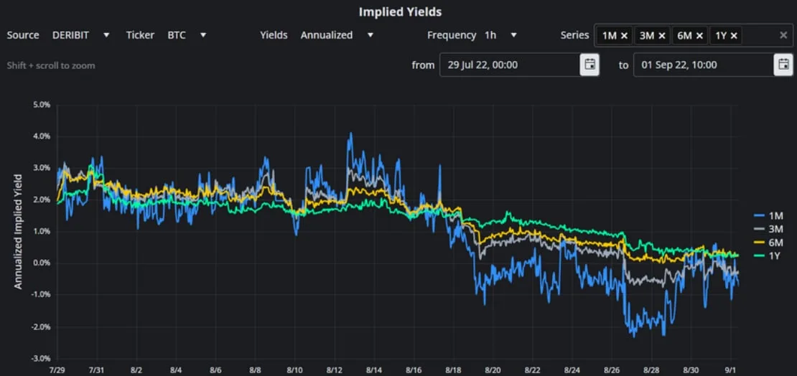
Task: Open the calendar picker for from date
Action: [589, 65]
